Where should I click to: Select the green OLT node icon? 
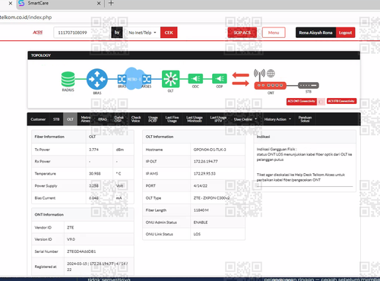[170, 79]
